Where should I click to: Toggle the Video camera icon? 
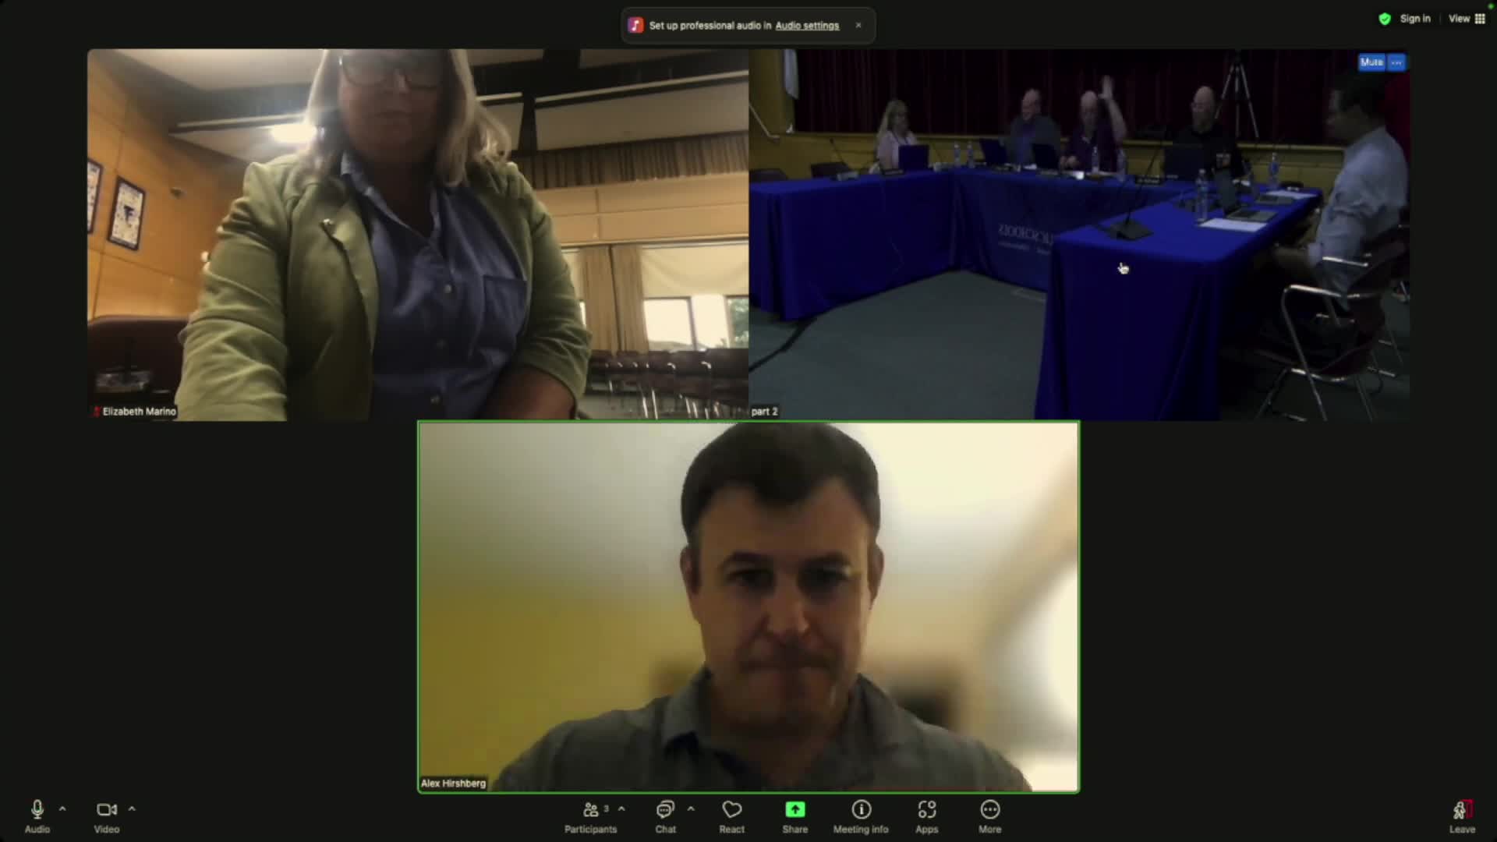pyautogui.click(x=106, y=810)
